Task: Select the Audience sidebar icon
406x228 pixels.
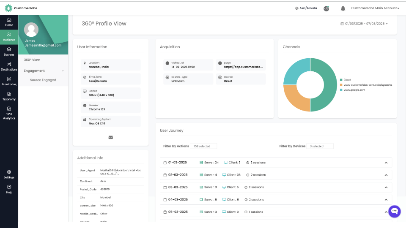Action: click(x=9, y=37)
